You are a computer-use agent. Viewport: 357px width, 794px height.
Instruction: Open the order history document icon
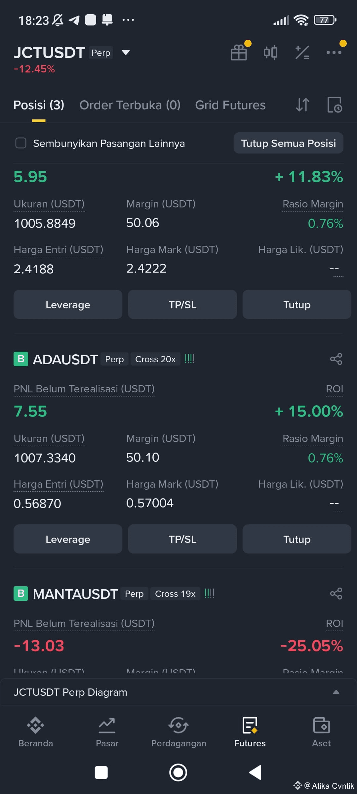(335, 105)
